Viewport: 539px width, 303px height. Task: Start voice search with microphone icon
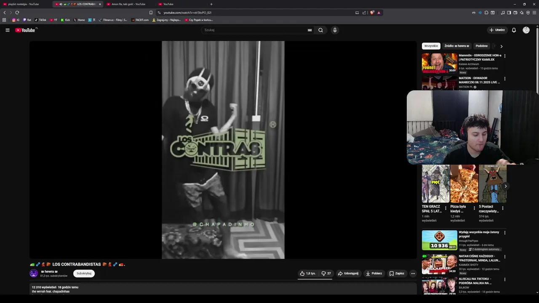coord(335,30)
